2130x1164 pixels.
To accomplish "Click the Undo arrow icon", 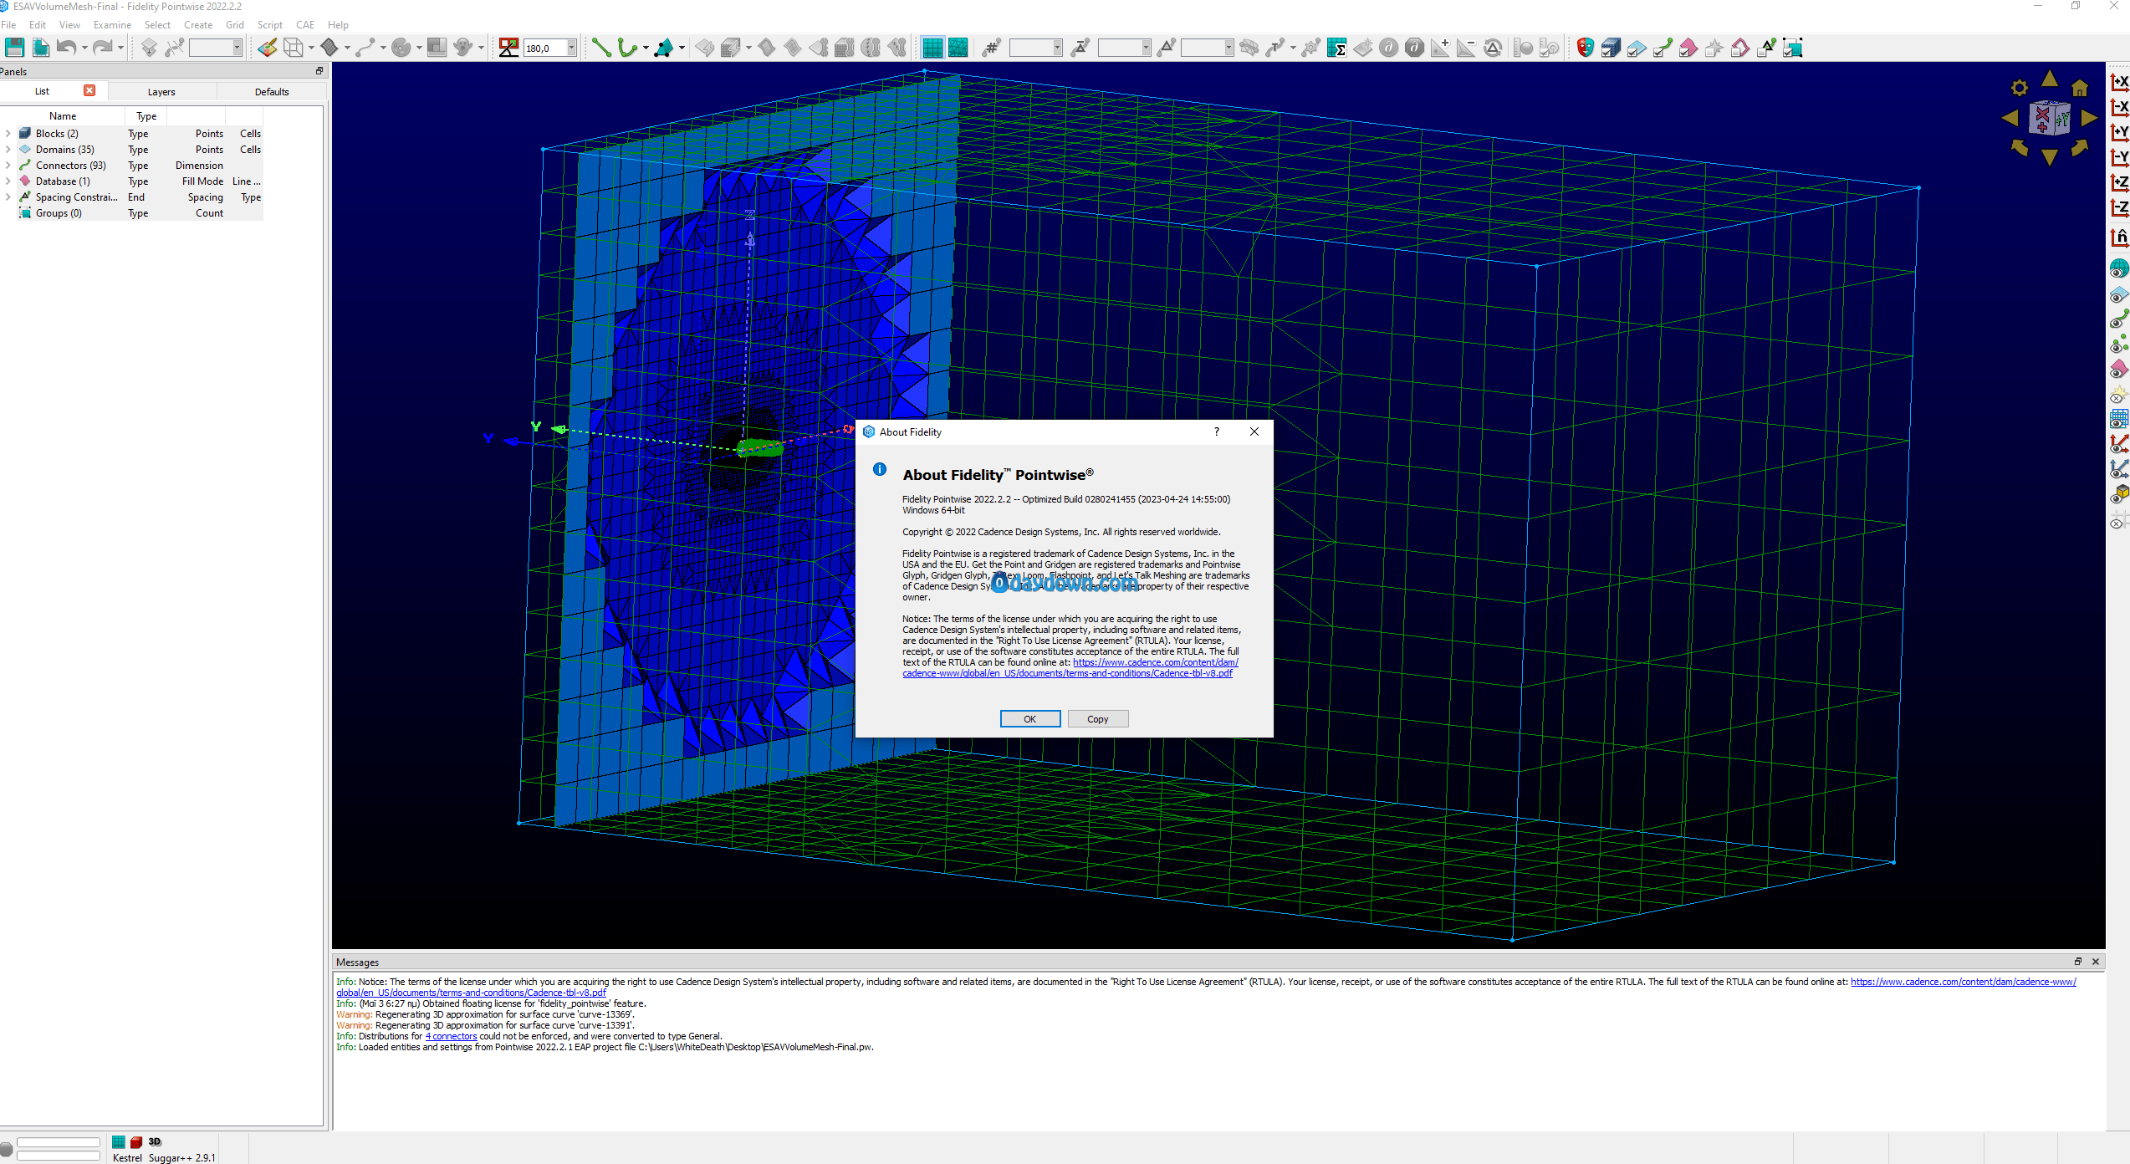I will click(x=67, y=48).
